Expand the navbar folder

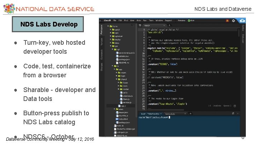point(119,89)
